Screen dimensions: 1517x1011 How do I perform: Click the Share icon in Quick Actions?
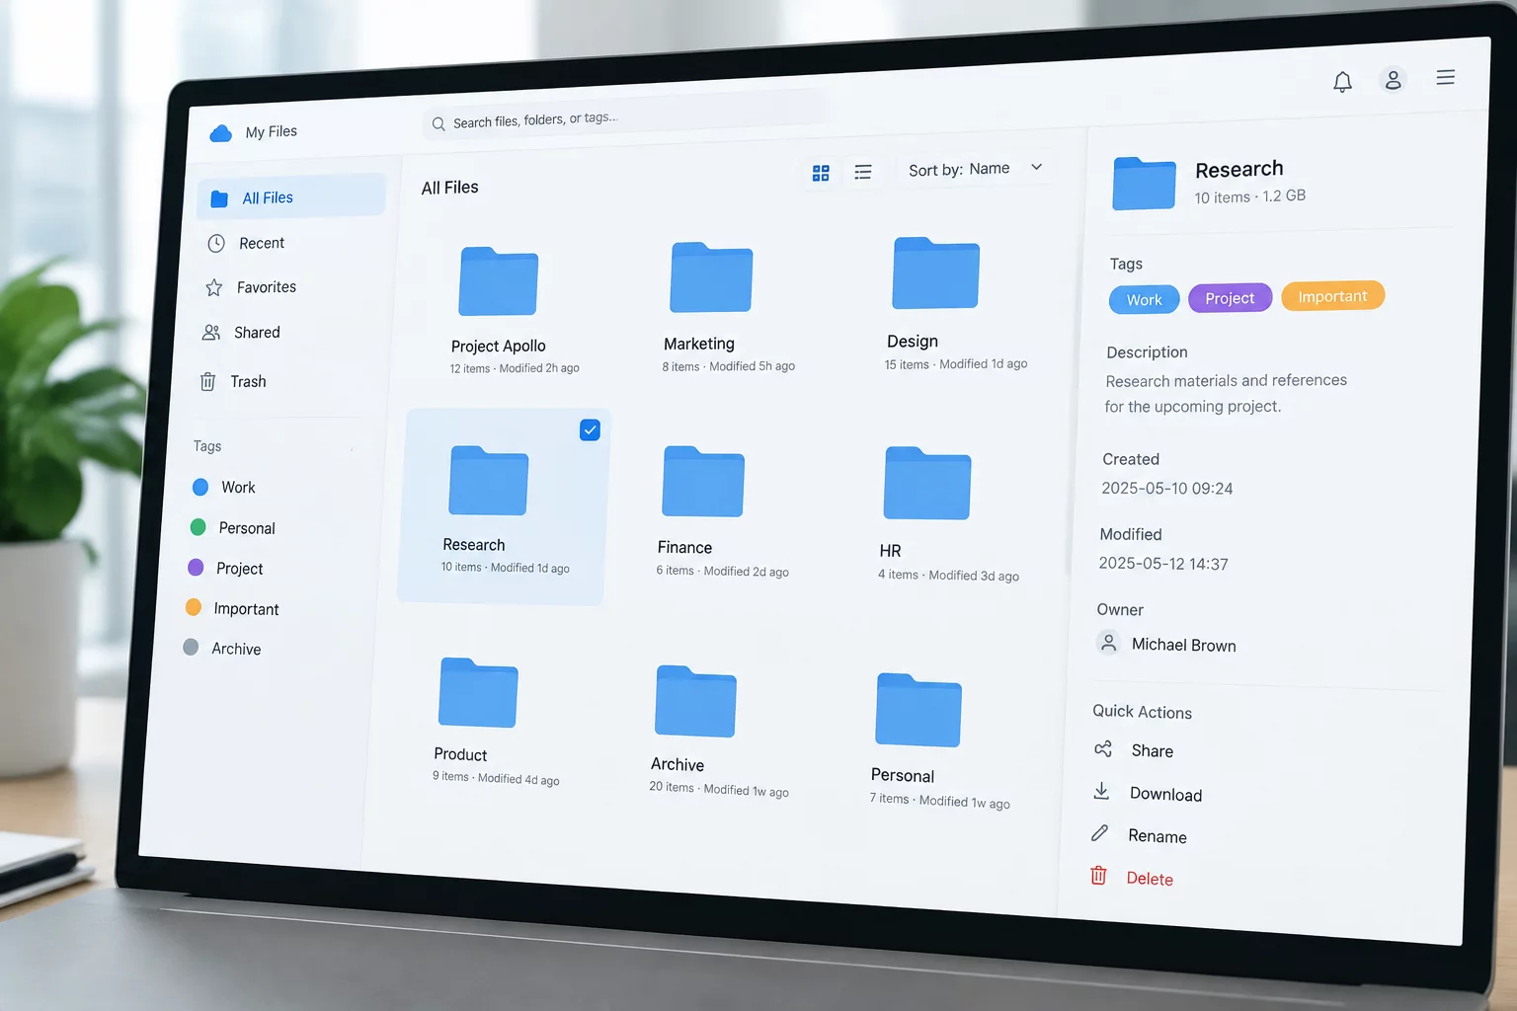coord(1103,749)
